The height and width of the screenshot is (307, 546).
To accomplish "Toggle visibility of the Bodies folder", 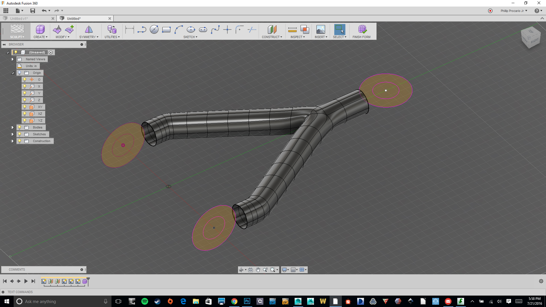I will [x=20, y=127].
